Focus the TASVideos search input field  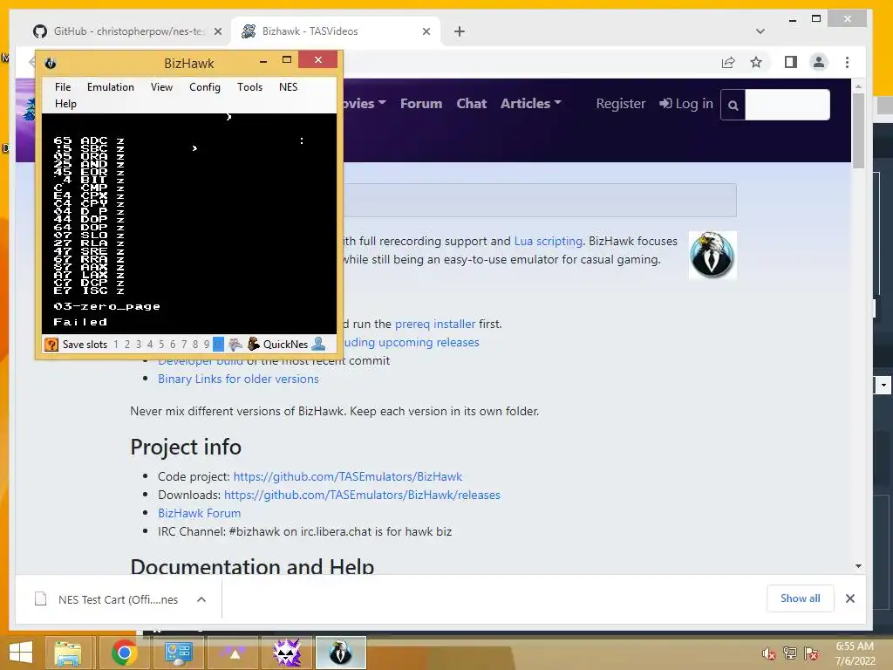787,105
